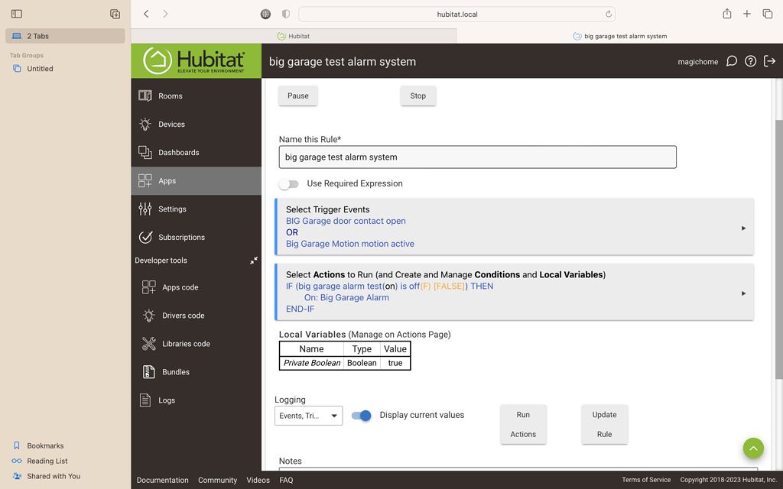This screenshot has width=783, height=489.
Task: Switch to the Hubitat browser tab
Action: pyautogui.click(x=294, y=36)
